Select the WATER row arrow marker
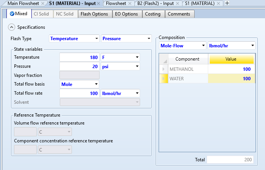Viewport: 265px width, 170px height. tap(164, 78)
